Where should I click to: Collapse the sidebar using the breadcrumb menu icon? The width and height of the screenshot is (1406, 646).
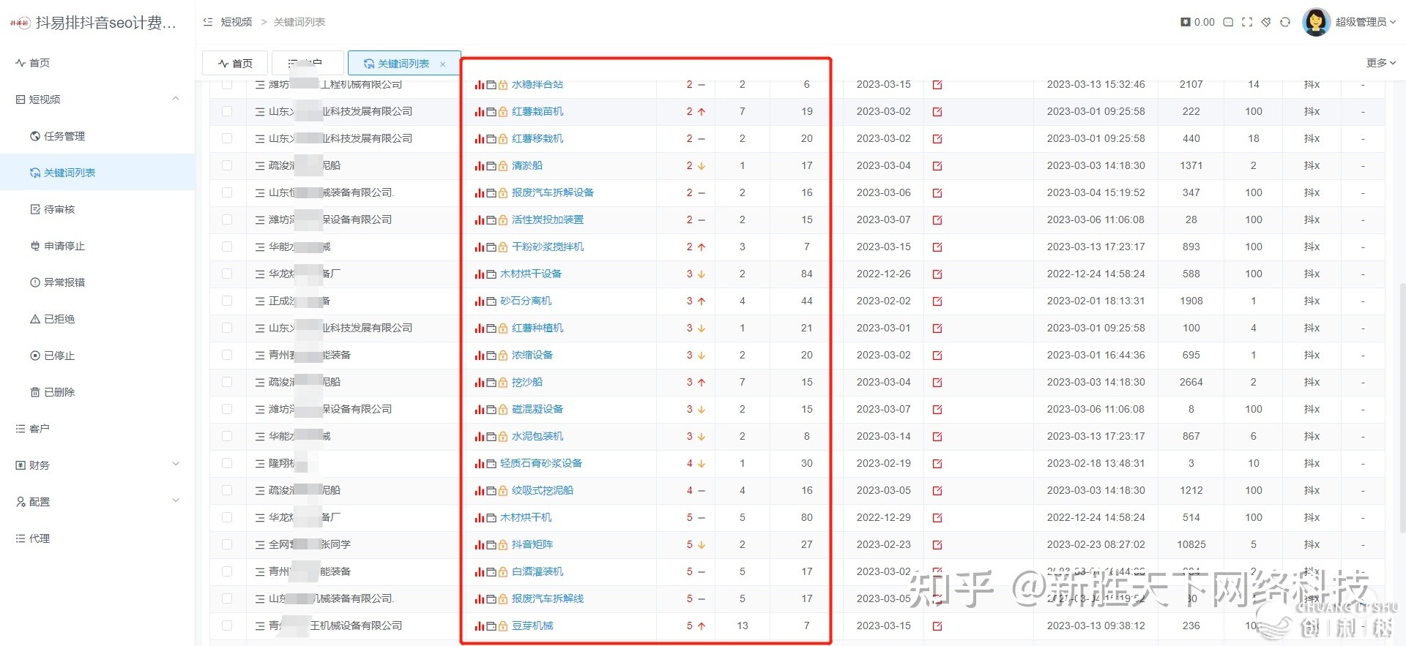(x=208, y=22)
